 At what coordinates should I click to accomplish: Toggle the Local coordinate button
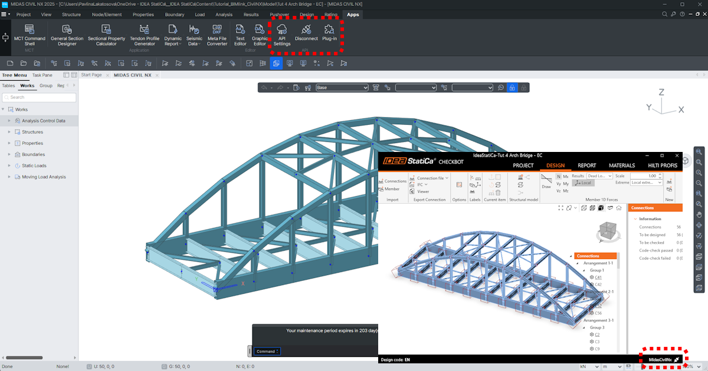[x=582, y=183]
